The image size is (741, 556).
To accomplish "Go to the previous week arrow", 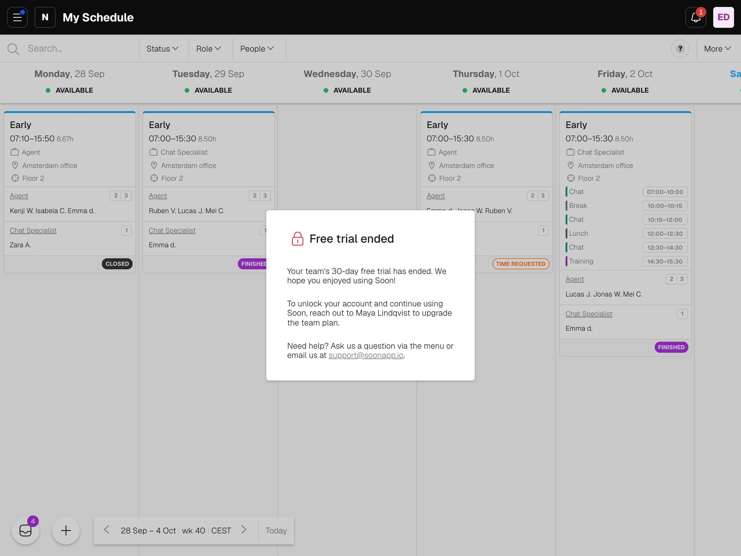I will point(107,530).
